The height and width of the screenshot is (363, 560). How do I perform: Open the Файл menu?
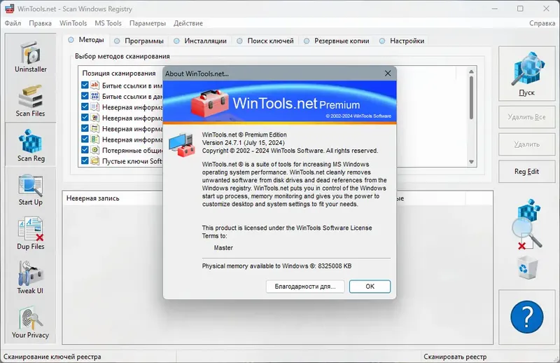[13, 23]
